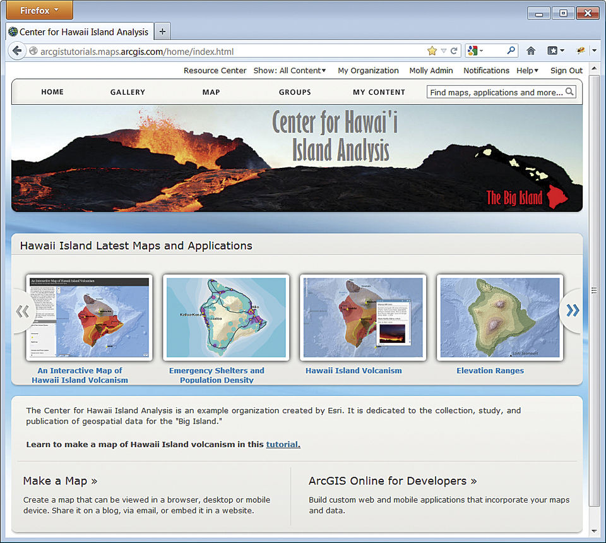Viewport: 606px width, 543px height.
Task: Open the GROUPS tab
Action: (x=295, y=92)
